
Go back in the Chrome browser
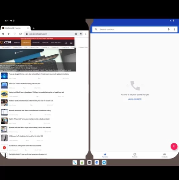(x=9, y=34)
